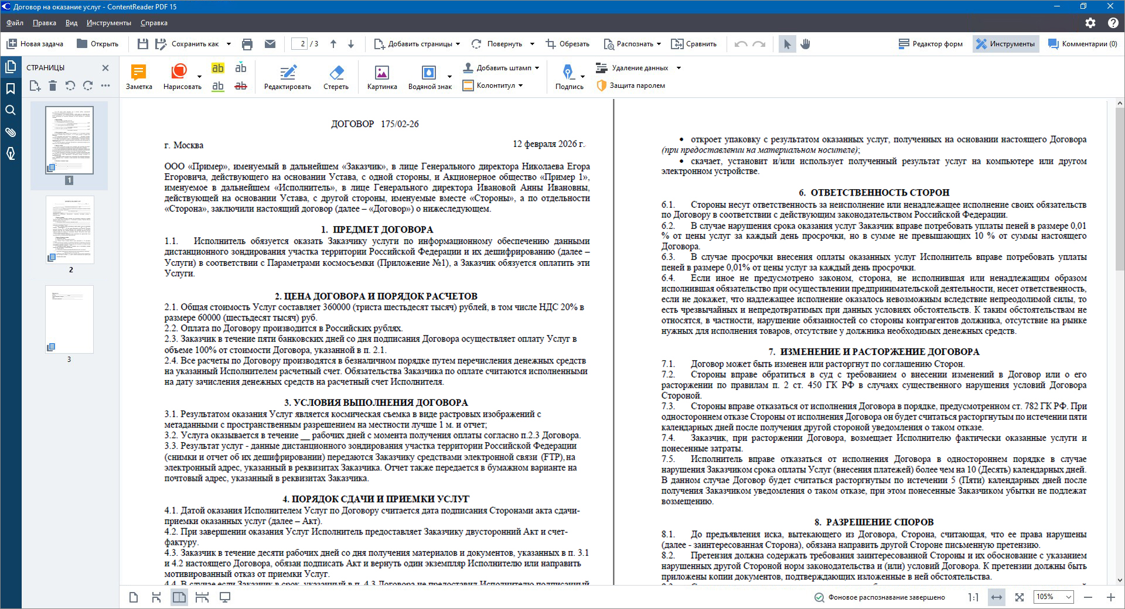Open the Инструменты menu in menu bar

click(x=109, y=23)
